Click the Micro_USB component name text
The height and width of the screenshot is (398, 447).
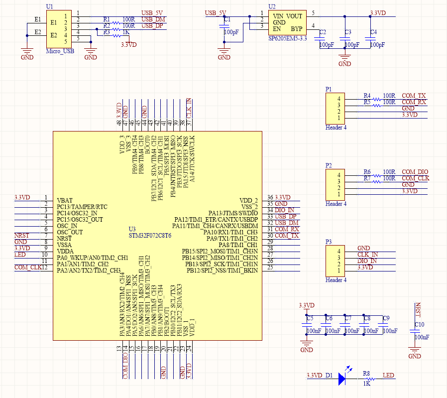[x=60, y=51]
